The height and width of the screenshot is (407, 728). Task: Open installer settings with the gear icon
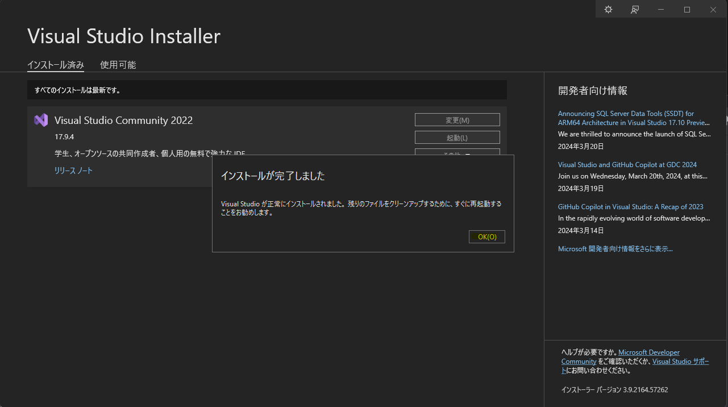tap(608, 9)
